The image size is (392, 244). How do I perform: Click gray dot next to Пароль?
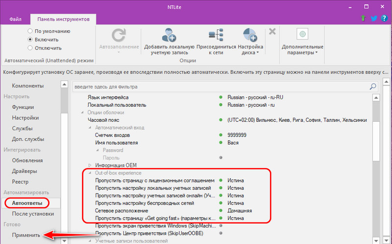click(221, 157)
